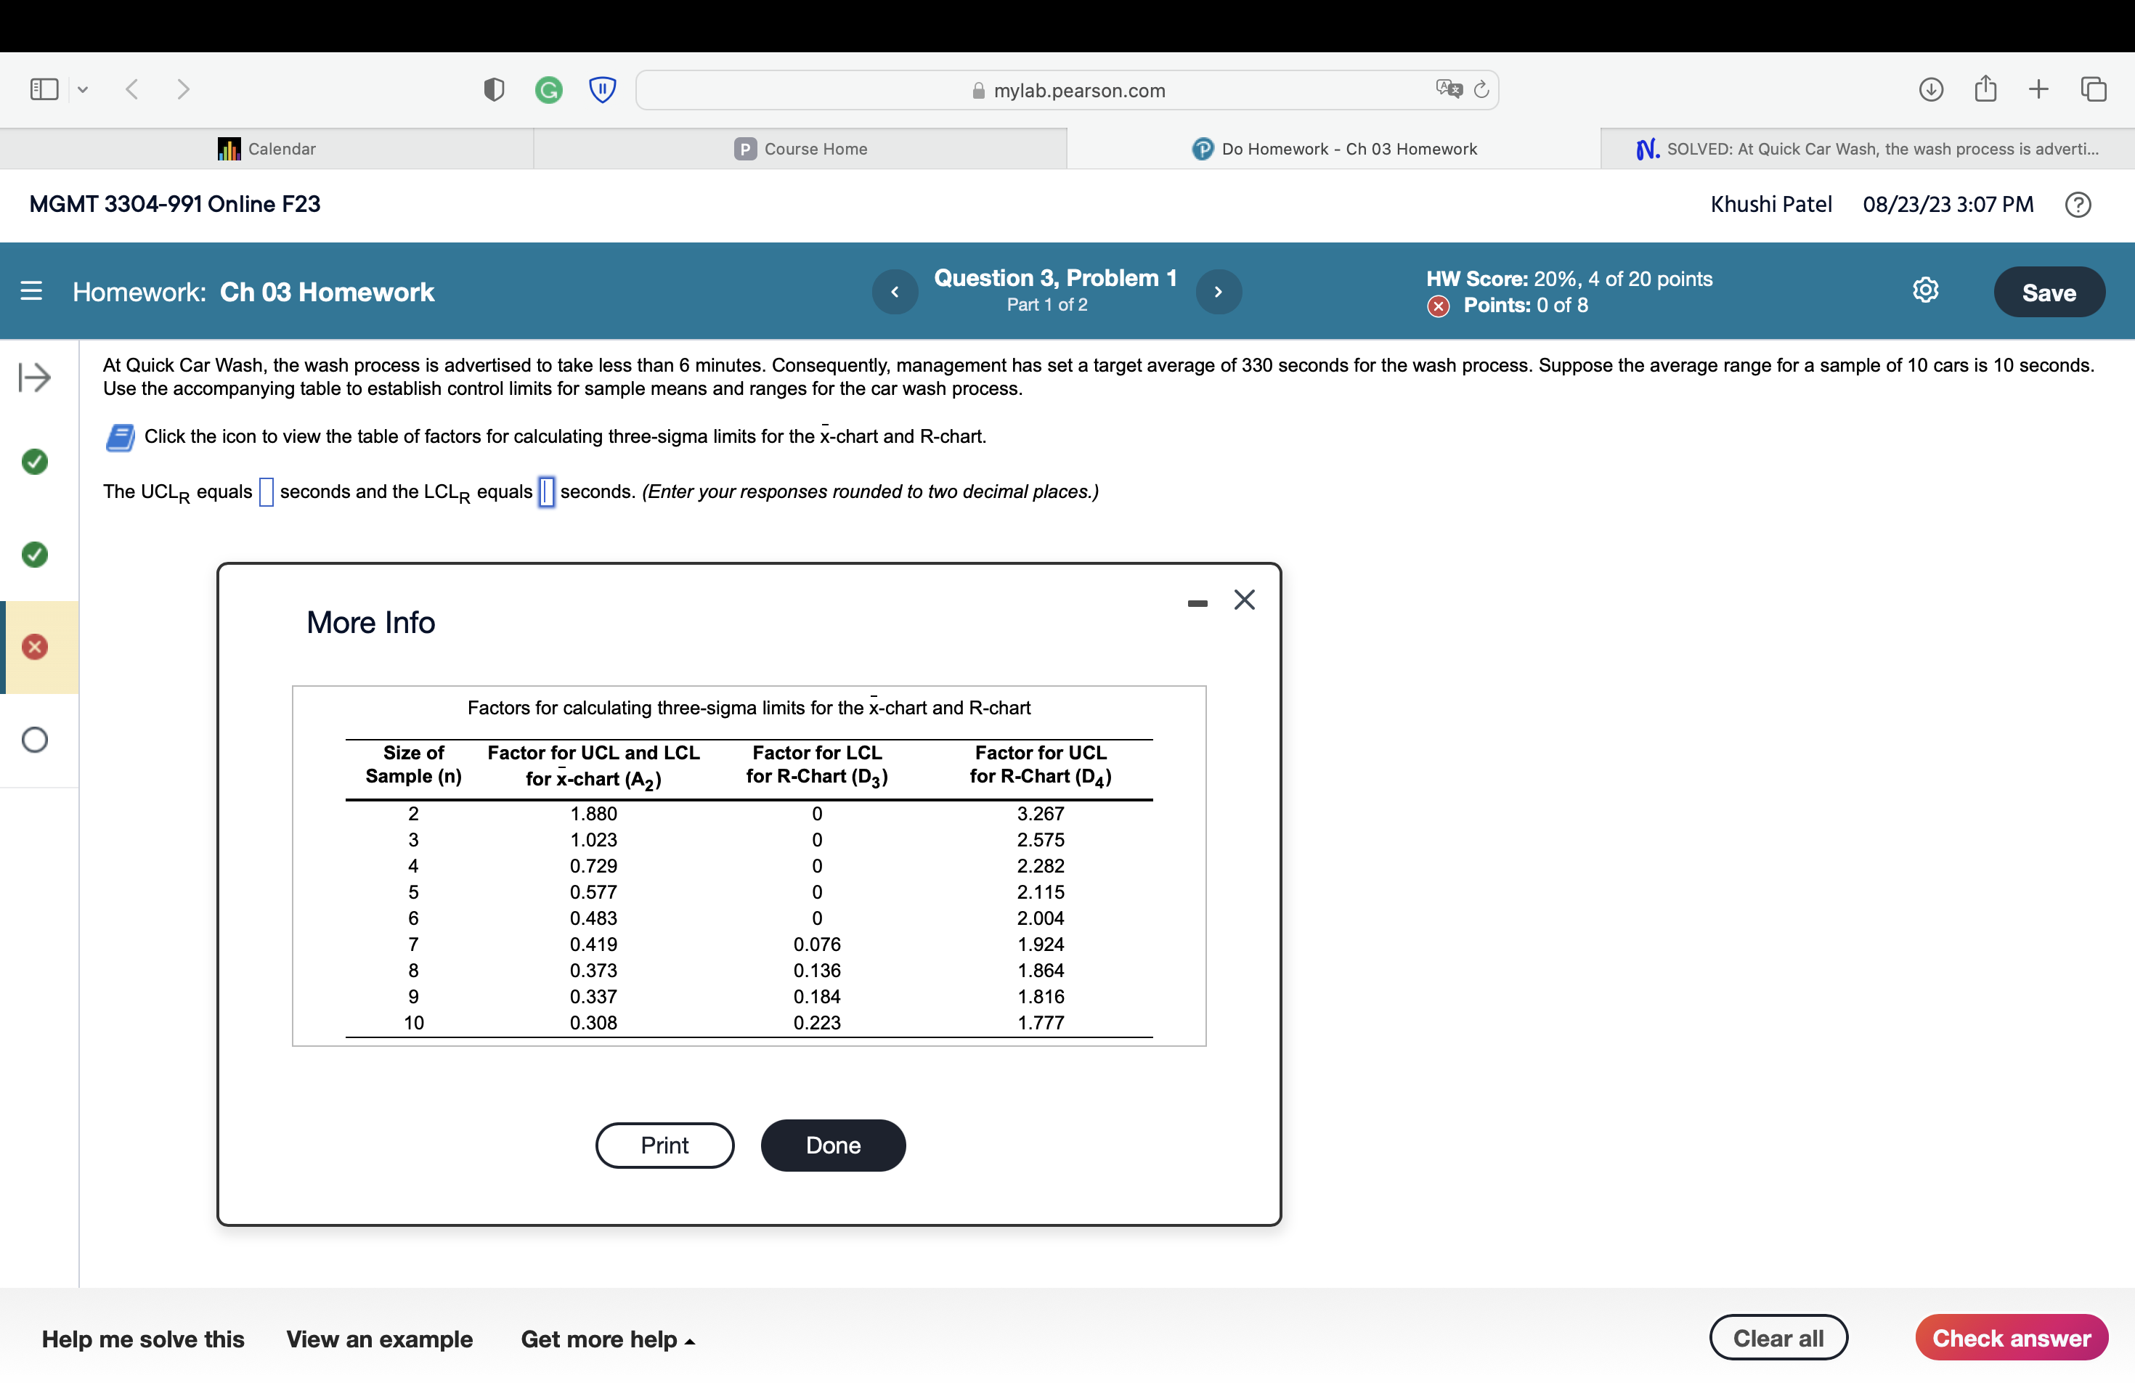Expand the Get more help menu
This screenshot has height=1388, width=2135.
pos(607,1339)
